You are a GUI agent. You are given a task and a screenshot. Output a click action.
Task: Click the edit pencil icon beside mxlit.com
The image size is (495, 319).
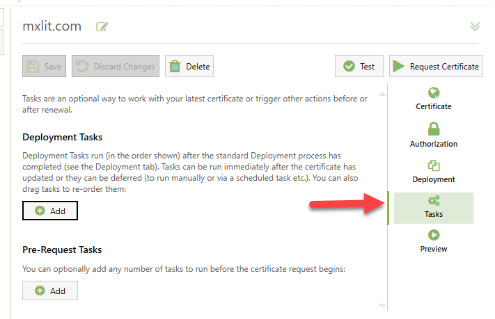pos(102,27)
